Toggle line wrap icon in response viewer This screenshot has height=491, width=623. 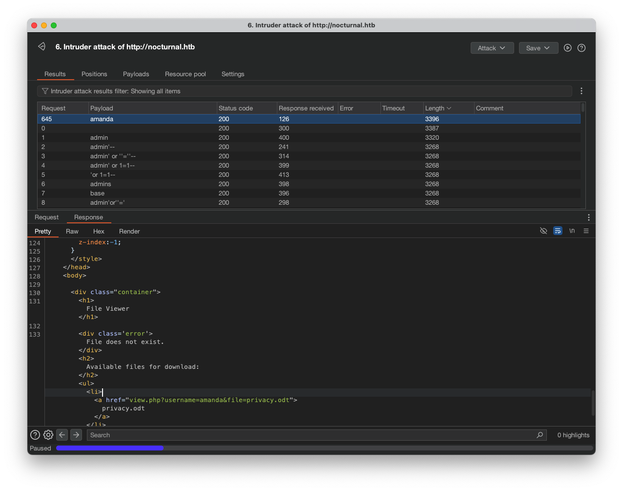[x=558, y=231]
